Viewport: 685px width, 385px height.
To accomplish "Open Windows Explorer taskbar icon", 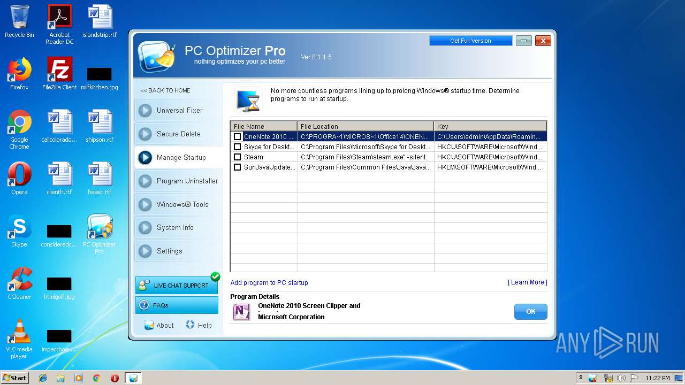I will pos(60,378).
